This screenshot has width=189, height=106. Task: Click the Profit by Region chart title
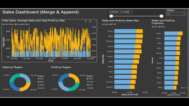tap(61, 67)
